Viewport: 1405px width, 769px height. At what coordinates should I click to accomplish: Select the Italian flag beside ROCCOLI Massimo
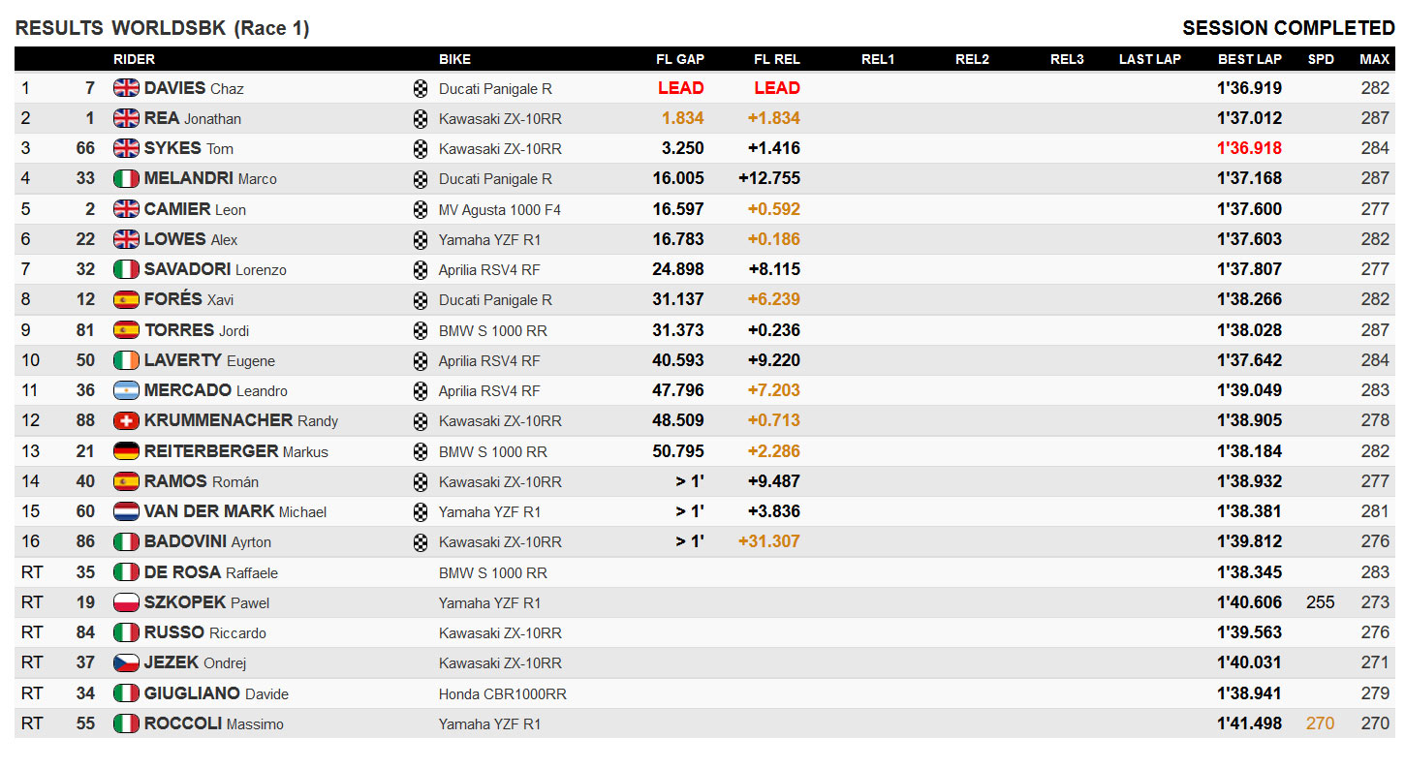[126, 723]
